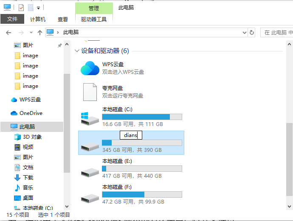293x221 pixels.
Task: Open the 文件 menu tab
Action: (x=12, y=19)
